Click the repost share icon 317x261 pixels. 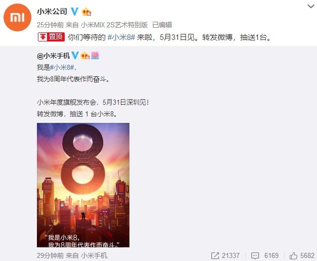click(215, 256)
